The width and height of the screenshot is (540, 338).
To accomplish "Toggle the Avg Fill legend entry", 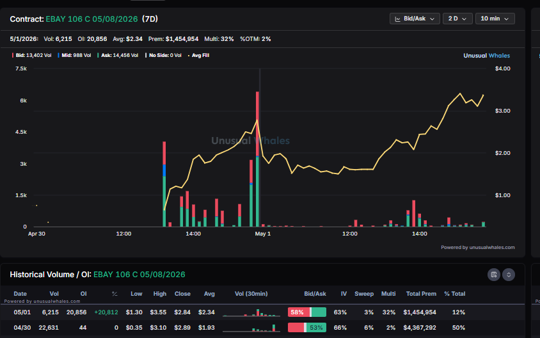I will pyautogui.click(x=198, y=56).
